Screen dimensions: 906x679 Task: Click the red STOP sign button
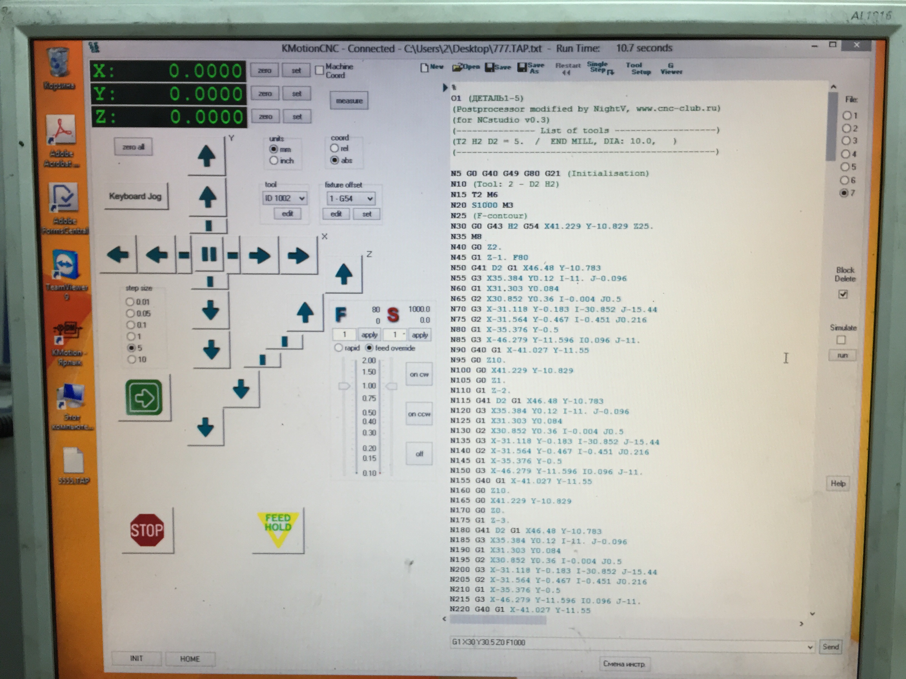(147, 530)
